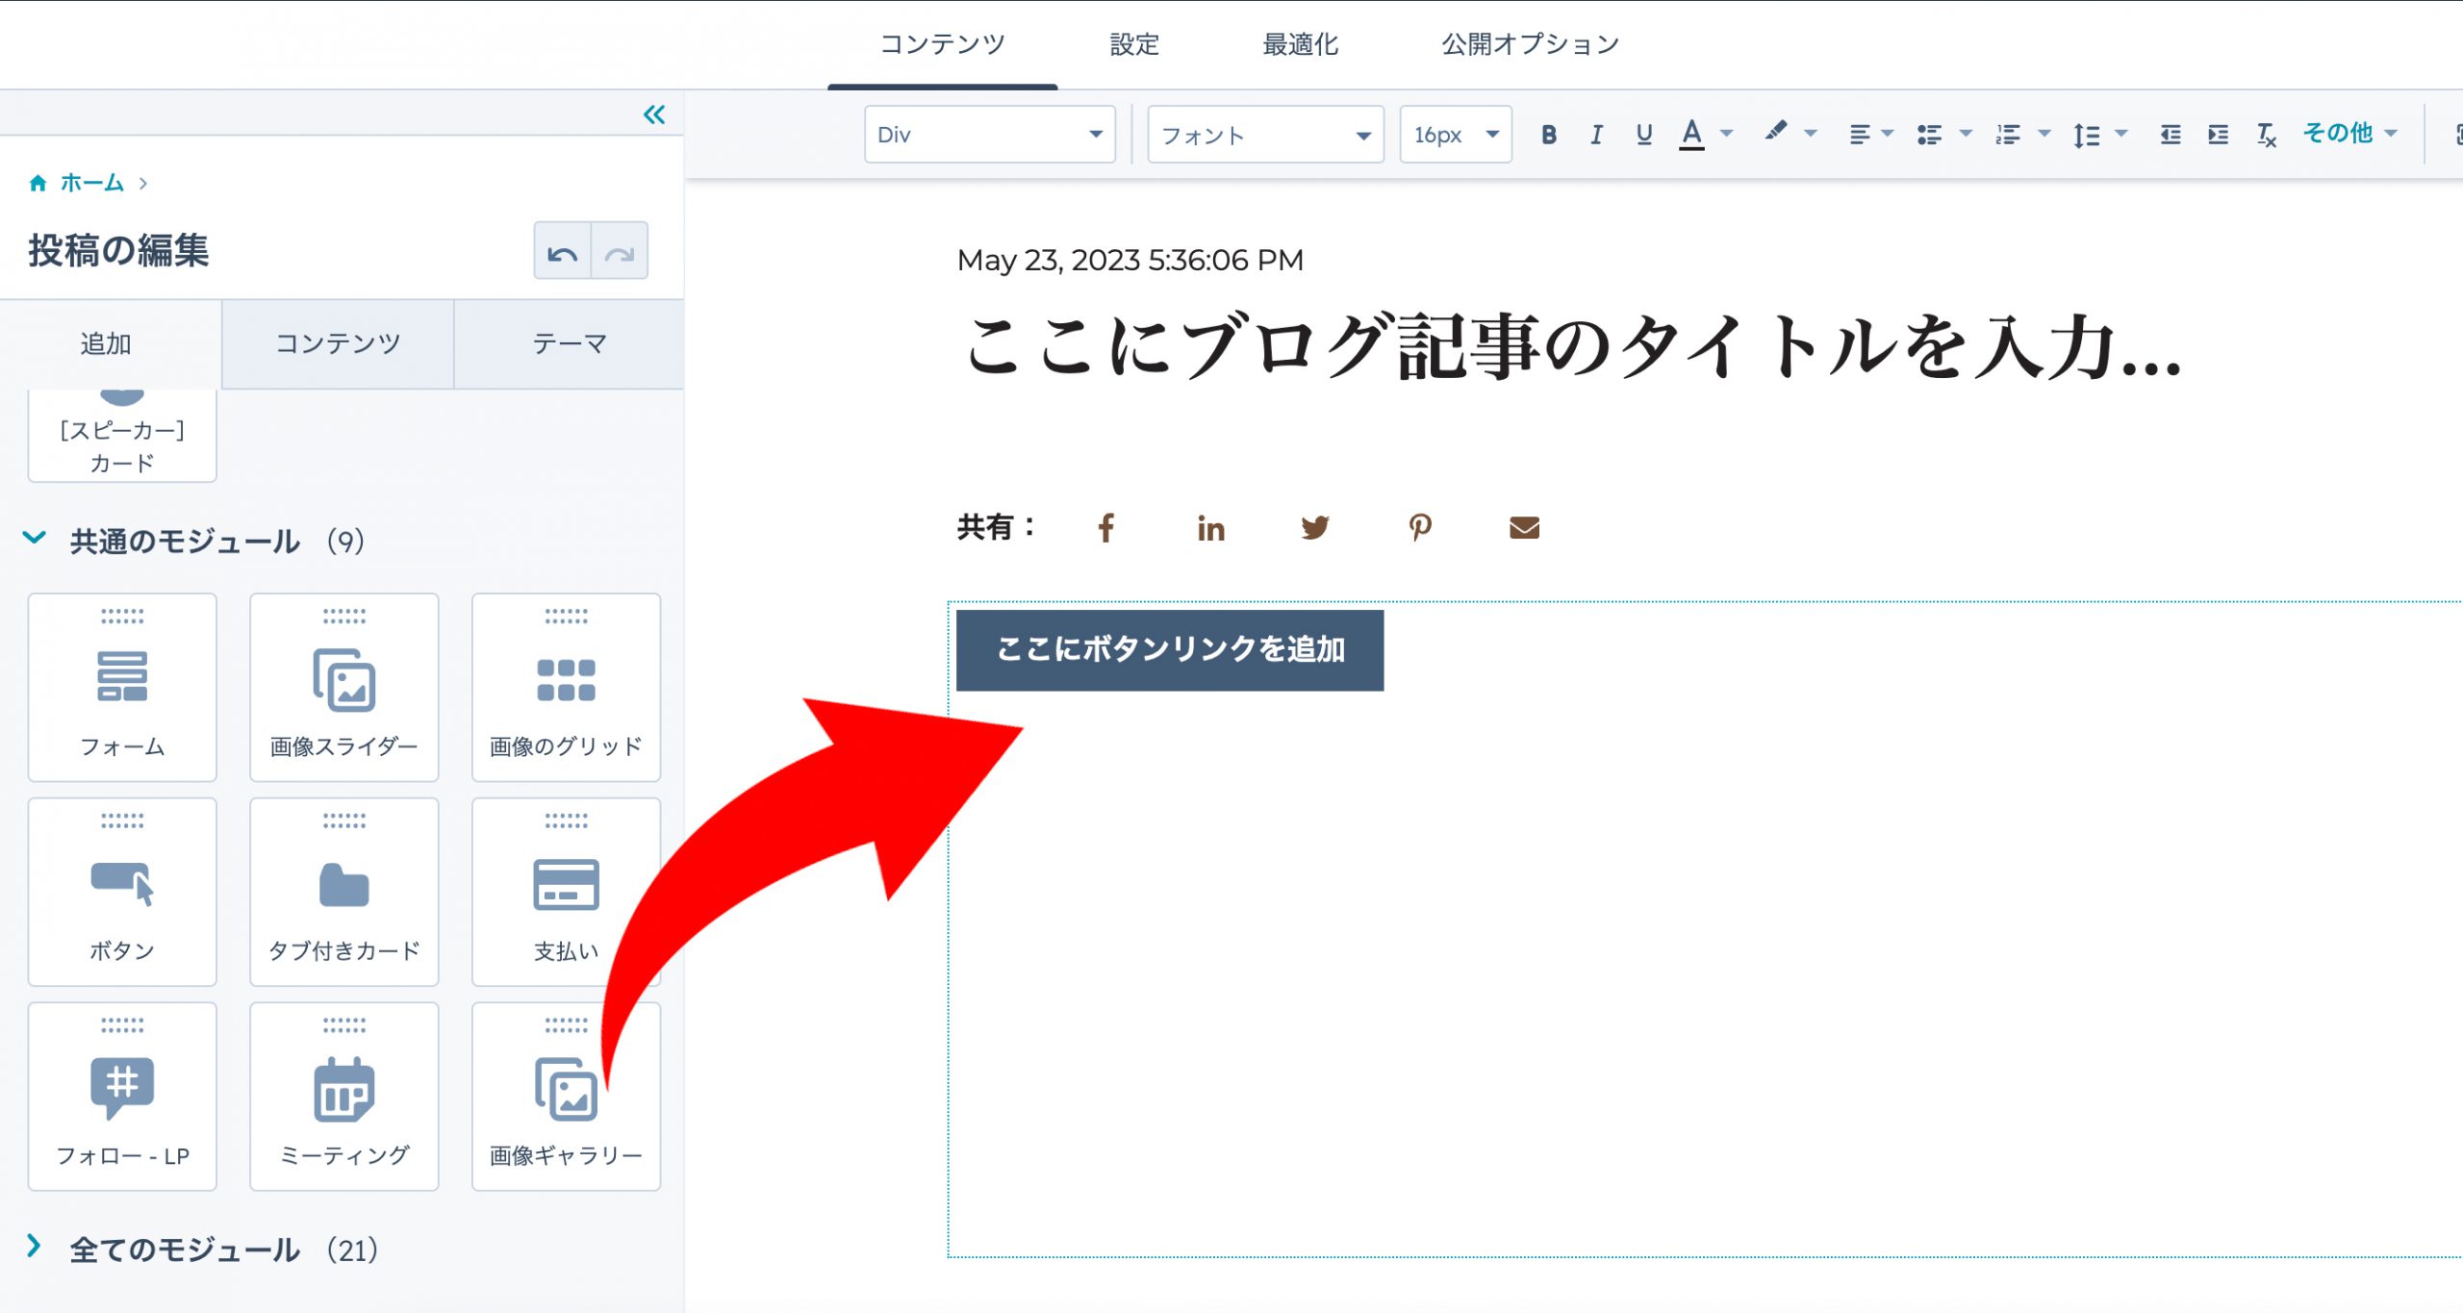Open the 公開オプション tab
The height and width of the screenshot is (1313, 2463).
click(1530, 44)
